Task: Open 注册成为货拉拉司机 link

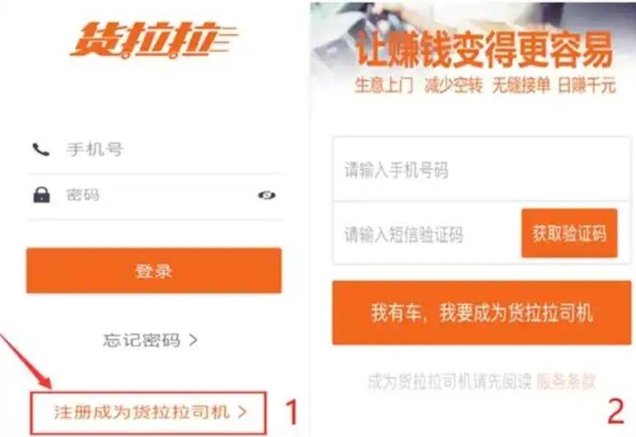Action: coord(148,412)
